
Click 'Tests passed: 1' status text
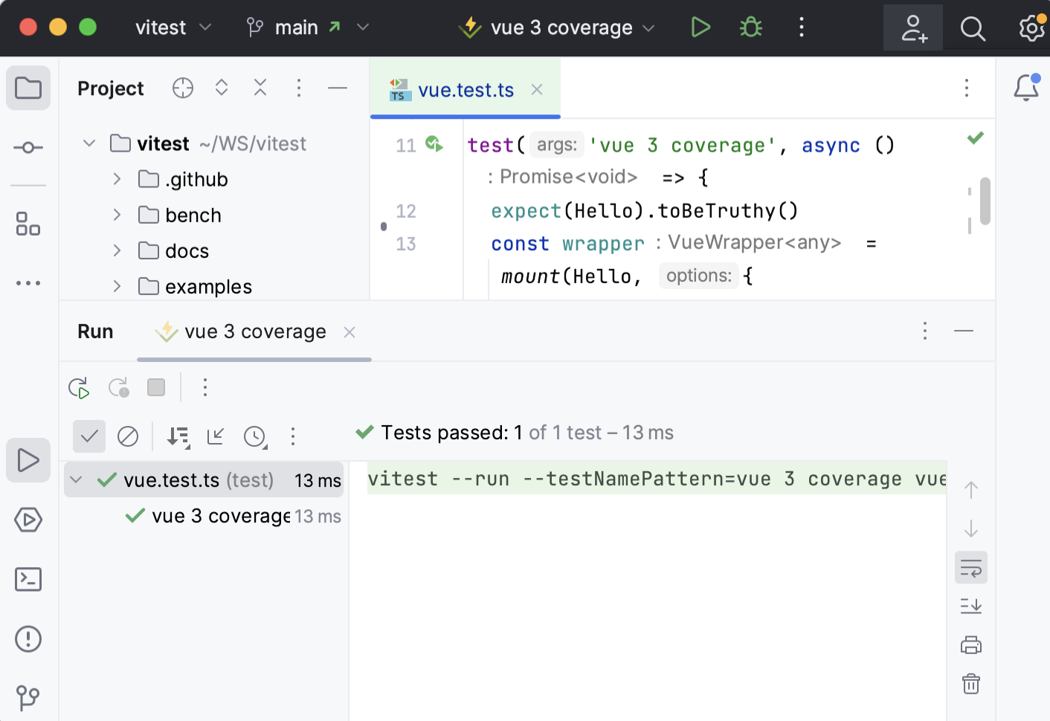point(452,433)
